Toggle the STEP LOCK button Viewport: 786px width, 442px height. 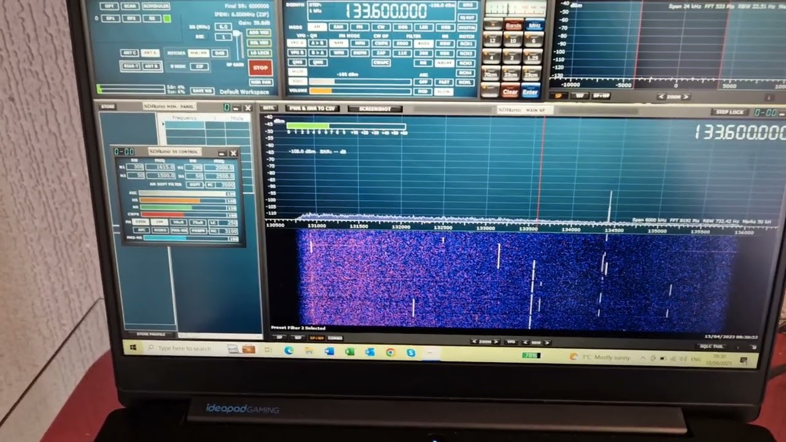point(730,112)
